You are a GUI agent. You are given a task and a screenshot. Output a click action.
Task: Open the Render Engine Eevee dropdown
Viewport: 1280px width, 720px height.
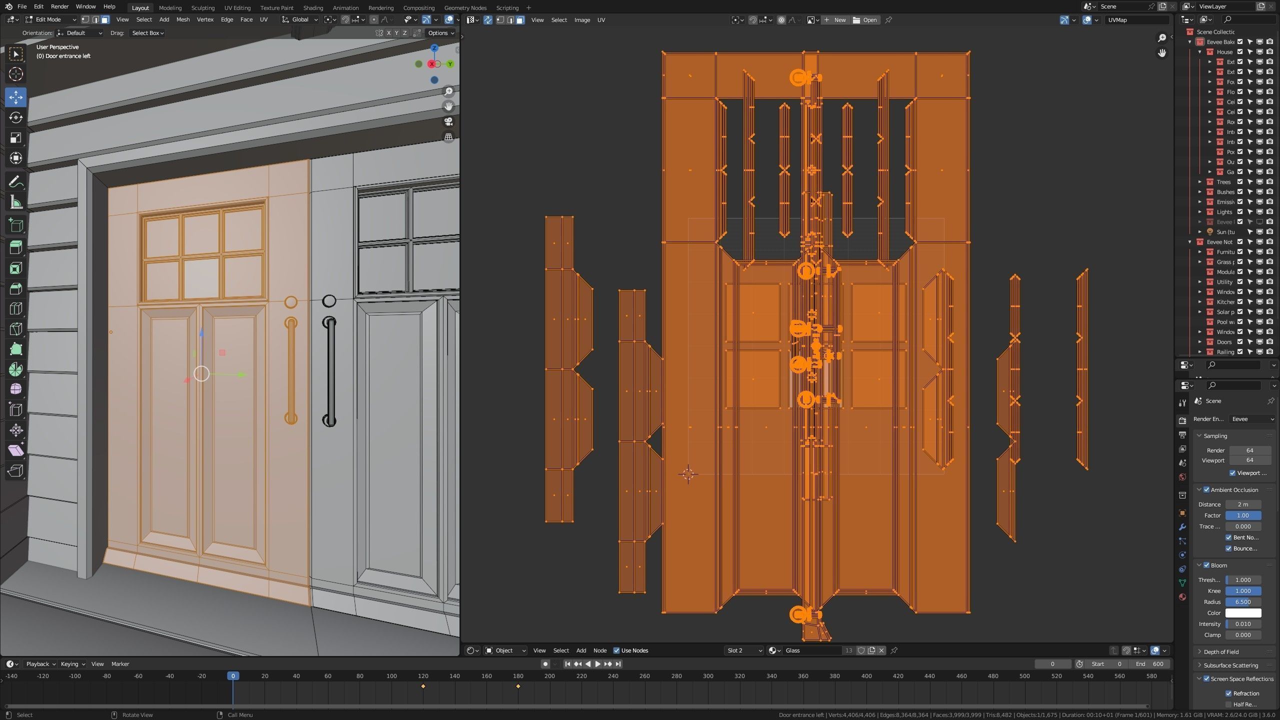click(x=1251, y=419)
